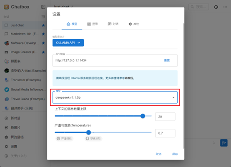Open Translator (Example) conversation
The width and height of the screenshot is (231, 167).
pos(25,80)
